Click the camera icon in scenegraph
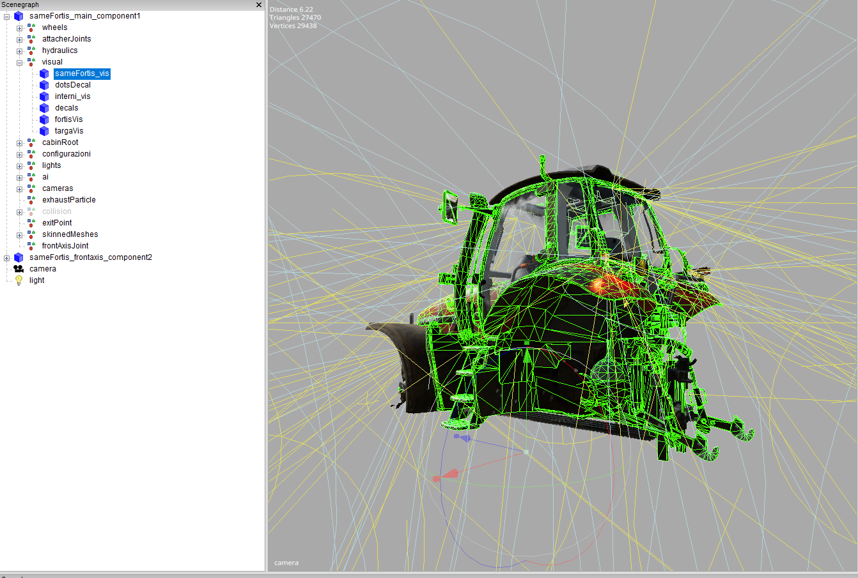Screen dimensions: 858x578 [19, 269]
